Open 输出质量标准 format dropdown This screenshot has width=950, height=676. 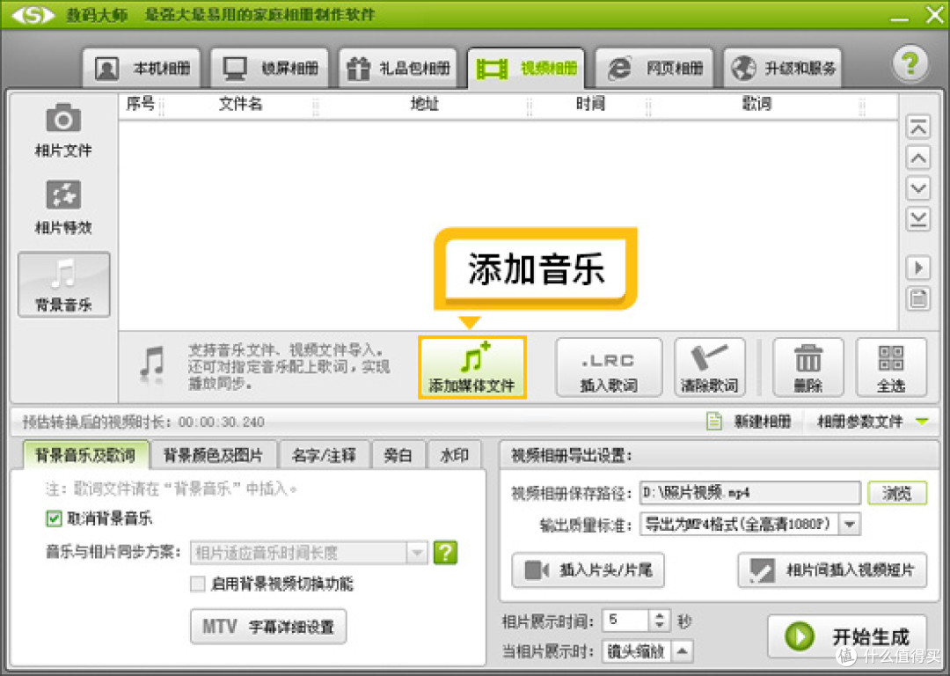750,524
